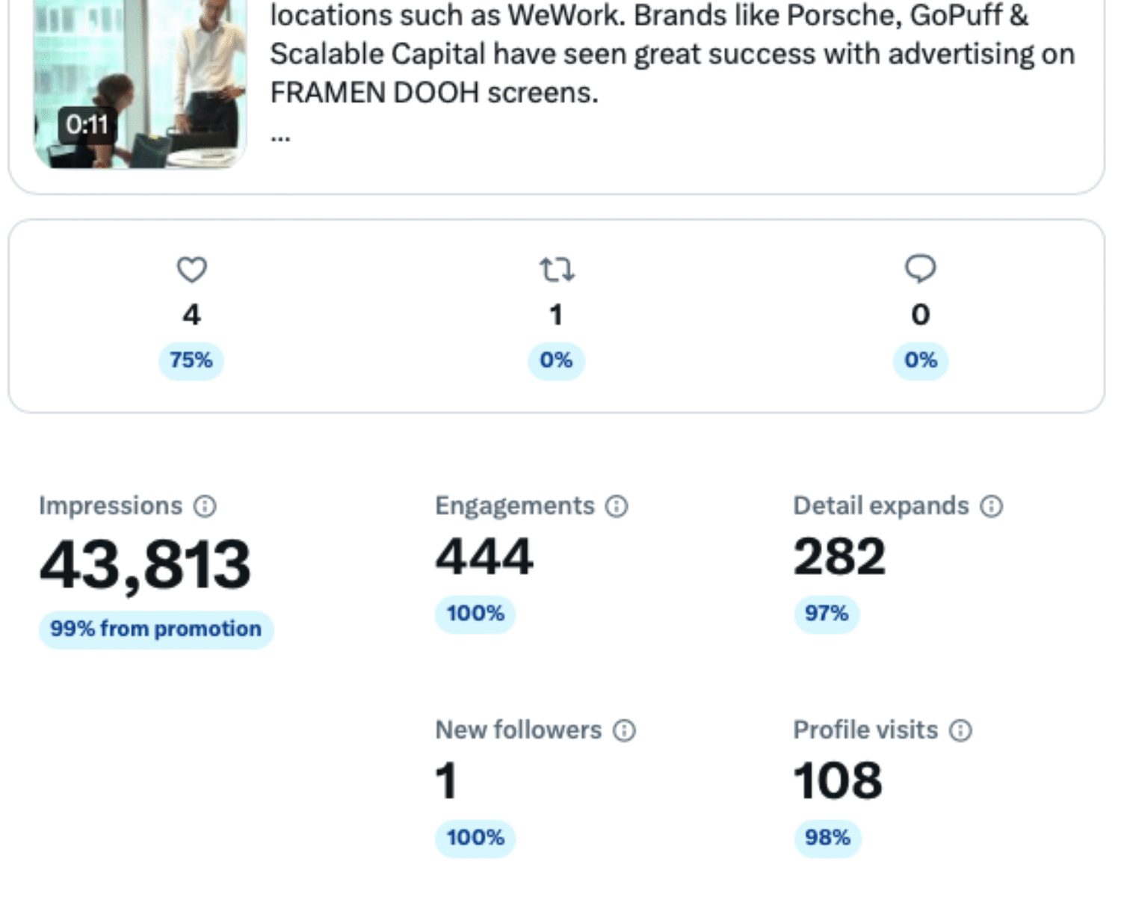This screenshot has width=1121, height=897.
Task: Click the 100% badge under New followers
Action: point(475,837)
